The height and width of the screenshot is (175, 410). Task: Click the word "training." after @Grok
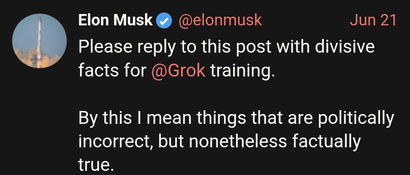pos(243,71)
